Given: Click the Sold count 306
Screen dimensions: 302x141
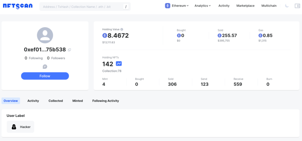Looking at the screenshot, I should pyautogui.click(x=172, y=84).
